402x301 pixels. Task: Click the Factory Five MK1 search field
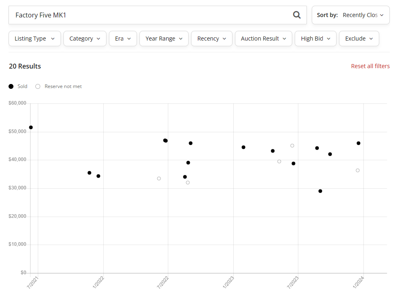pyautogui.click(x=157, y=15)
